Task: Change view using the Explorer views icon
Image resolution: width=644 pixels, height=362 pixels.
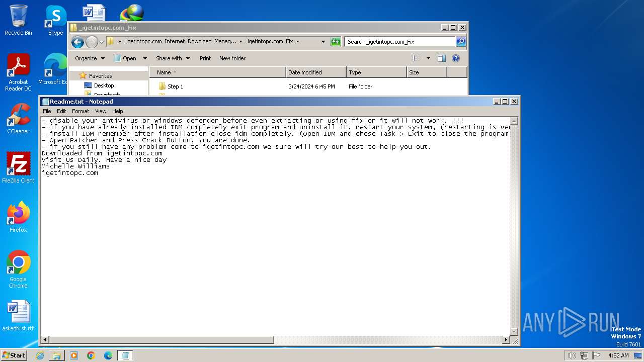Action: (416, 58)
